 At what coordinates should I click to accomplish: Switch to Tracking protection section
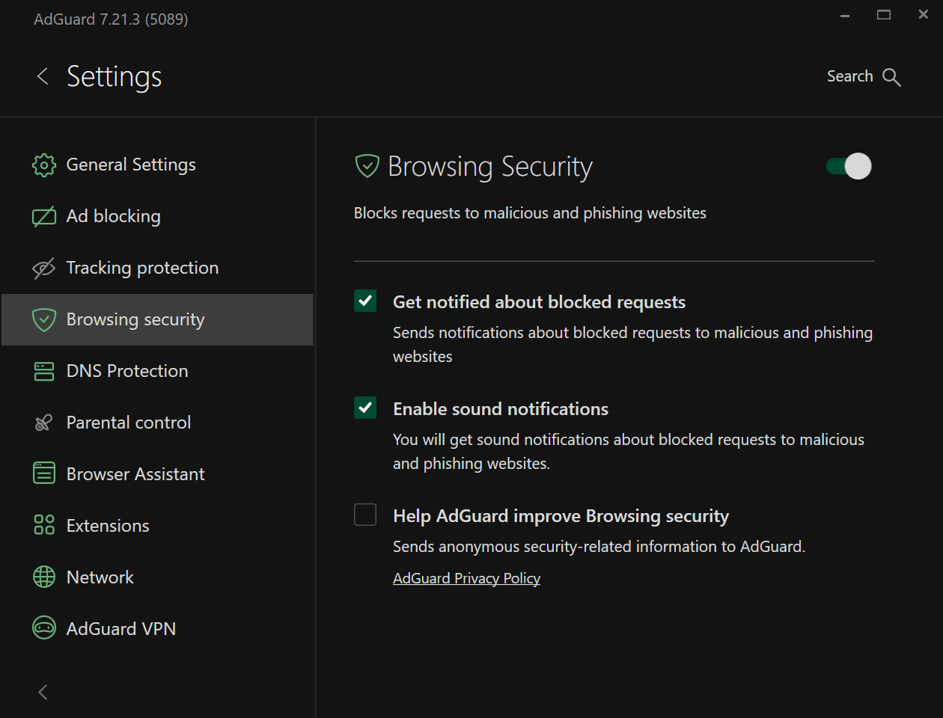[157, 268]
